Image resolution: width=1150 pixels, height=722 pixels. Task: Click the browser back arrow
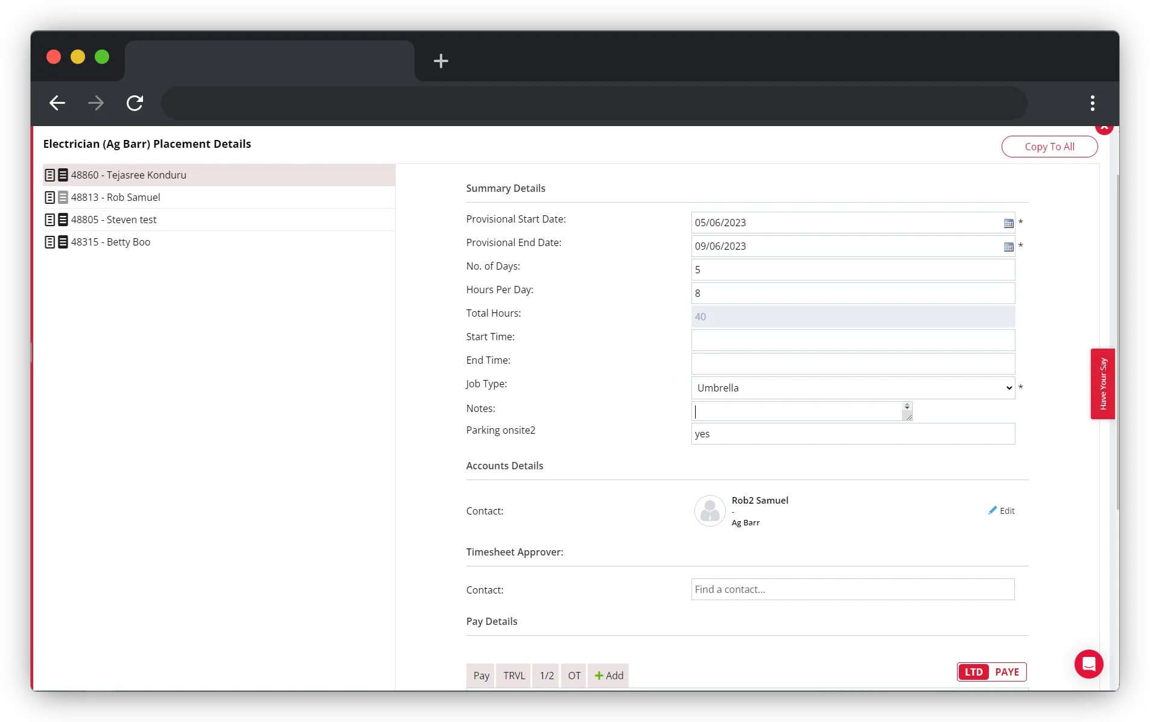pos(57,103)
